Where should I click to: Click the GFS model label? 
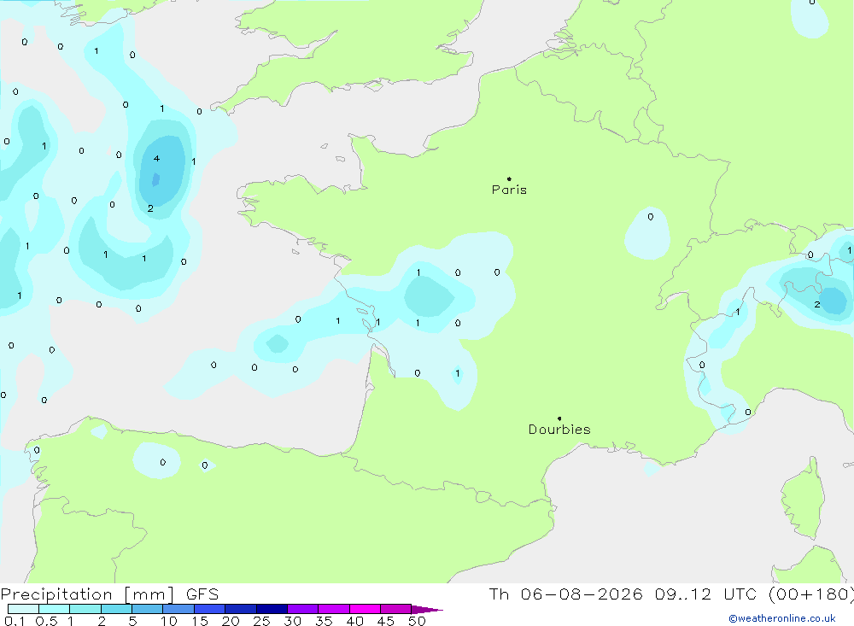[202, 594]
